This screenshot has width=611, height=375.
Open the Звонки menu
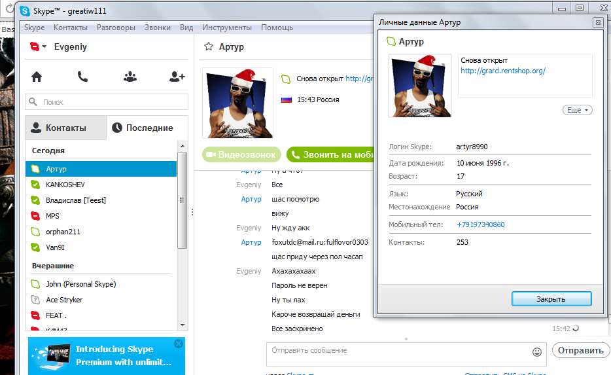tap(158, 27)
